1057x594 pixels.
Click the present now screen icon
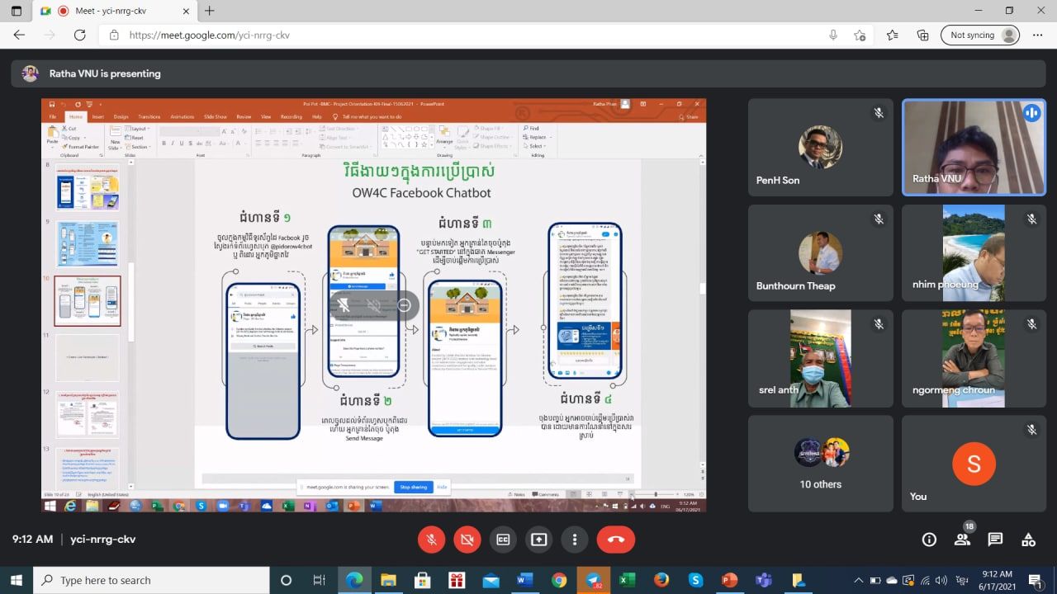tap(538, 540)
